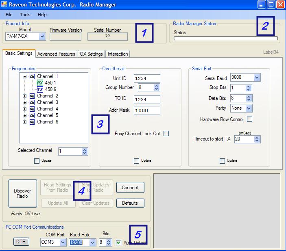Click the Discover Radio button
286x251 pixels.
23,193
